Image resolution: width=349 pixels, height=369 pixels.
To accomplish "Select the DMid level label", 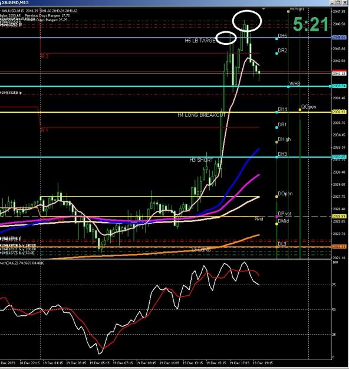I will pos(283,221).
